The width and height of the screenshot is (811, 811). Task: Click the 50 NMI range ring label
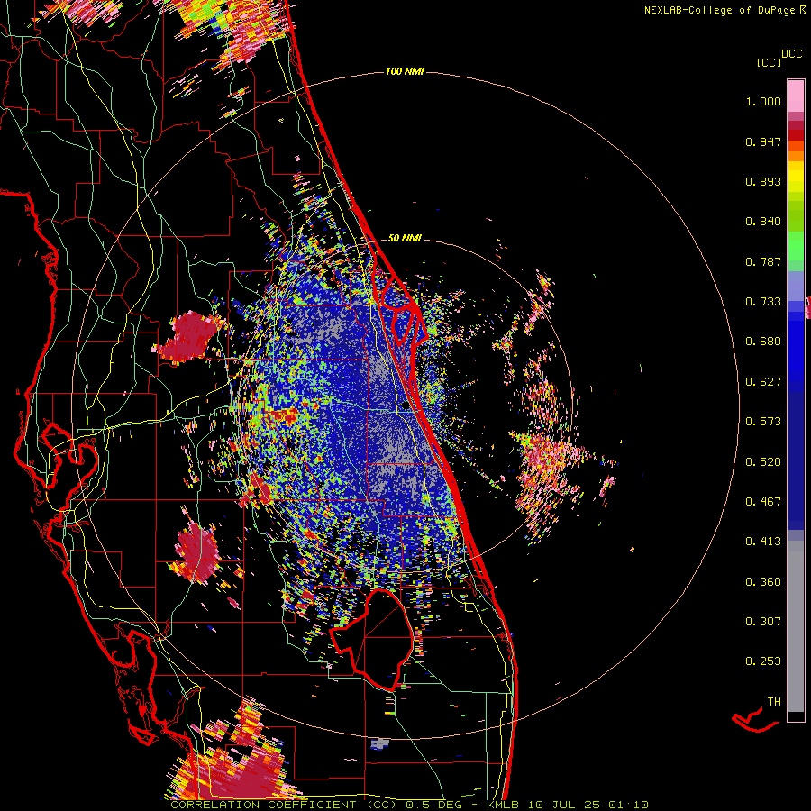[405, 238]
